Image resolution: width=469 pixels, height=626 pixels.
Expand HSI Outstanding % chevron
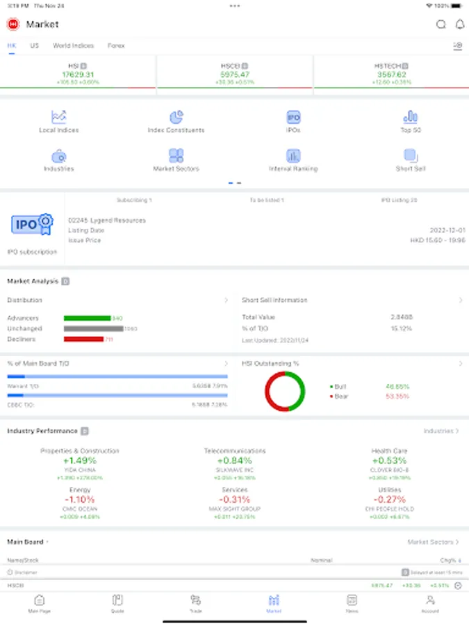pos(461,363)
